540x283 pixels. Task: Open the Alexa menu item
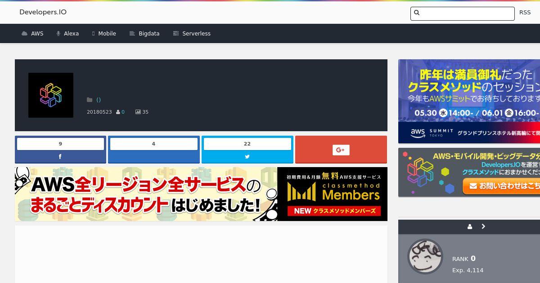[x=67, y=34]
